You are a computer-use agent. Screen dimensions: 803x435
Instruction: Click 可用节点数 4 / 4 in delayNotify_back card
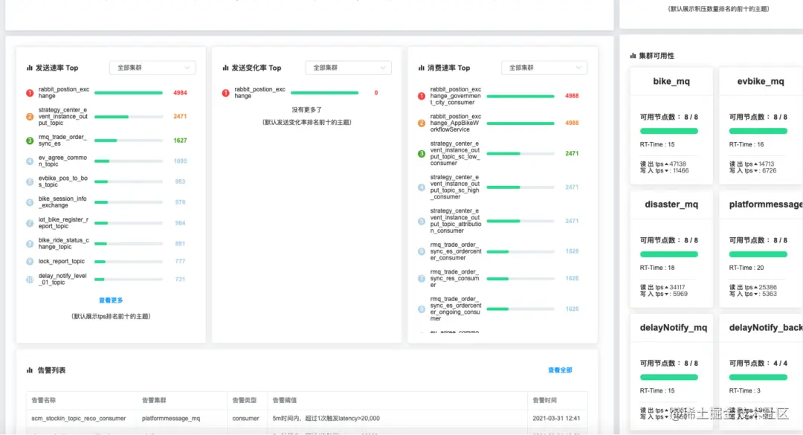pos(758,364)
